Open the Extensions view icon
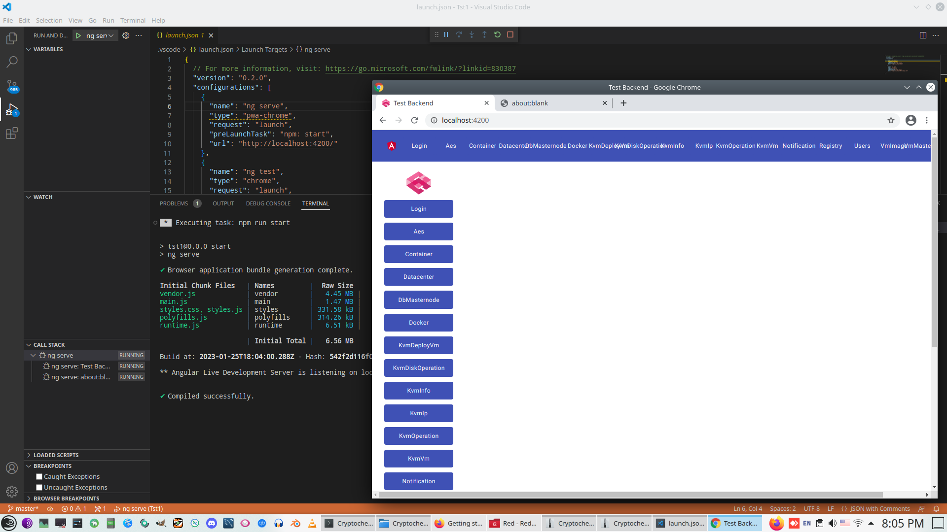This screenshot has width=947, height=532. [12, 133]
